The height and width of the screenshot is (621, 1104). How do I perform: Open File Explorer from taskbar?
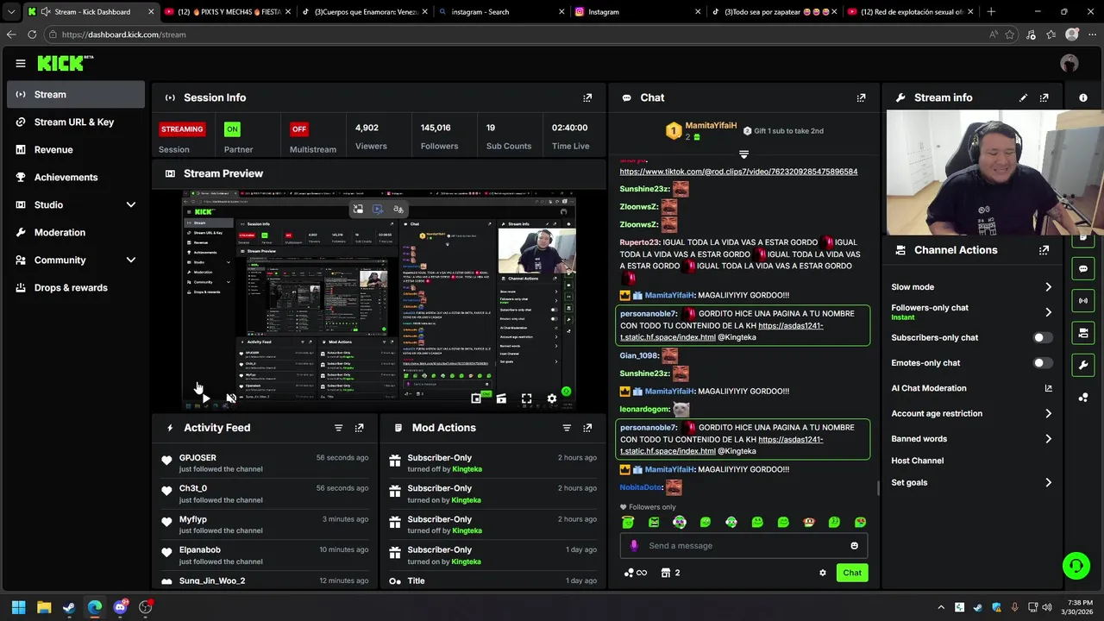point(44,607)
